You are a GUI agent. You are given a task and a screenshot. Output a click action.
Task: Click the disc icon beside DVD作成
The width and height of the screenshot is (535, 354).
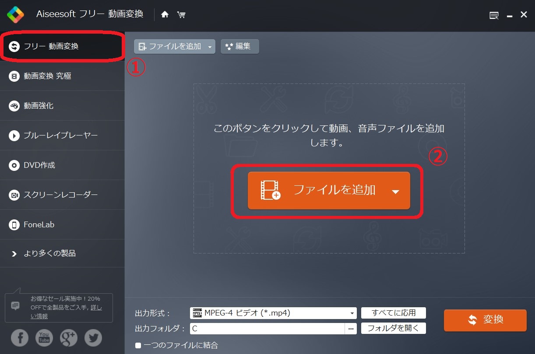click(x=14, y=166)
